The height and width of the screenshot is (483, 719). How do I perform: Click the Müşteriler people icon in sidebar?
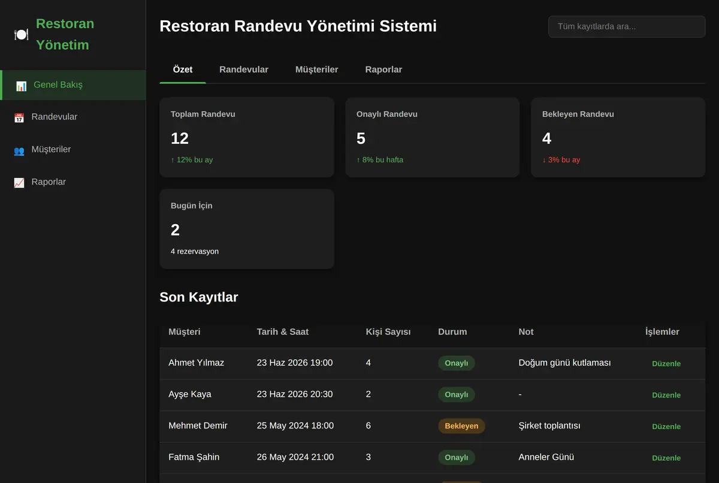pyautogui.click(x=19, y=150)
